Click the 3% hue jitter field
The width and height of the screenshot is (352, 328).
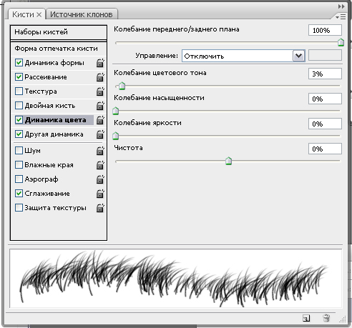(x=325, y=74)
